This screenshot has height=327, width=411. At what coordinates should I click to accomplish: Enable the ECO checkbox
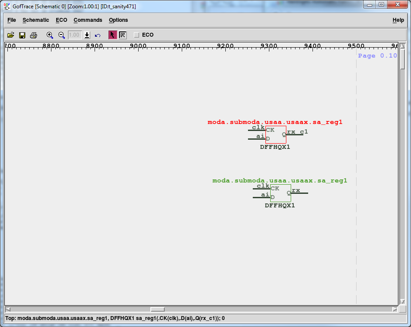click(x=136, y=35)
